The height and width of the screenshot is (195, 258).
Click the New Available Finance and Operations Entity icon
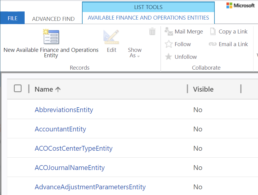click(x=51, y=36)
